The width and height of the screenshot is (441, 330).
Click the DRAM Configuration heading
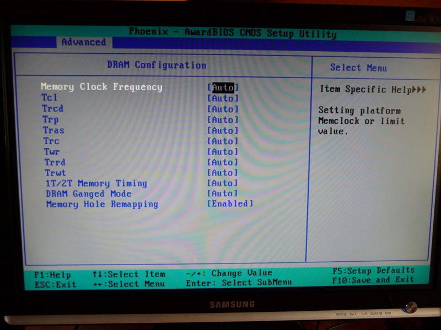[x=157, y=65]
